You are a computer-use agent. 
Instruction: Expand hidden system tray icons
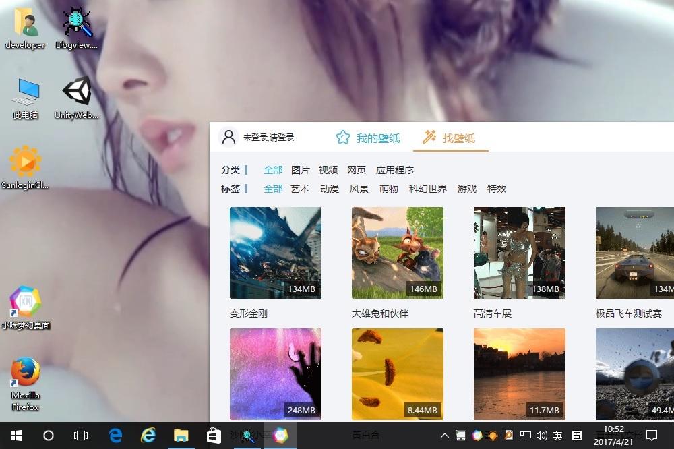coord(445,436)
